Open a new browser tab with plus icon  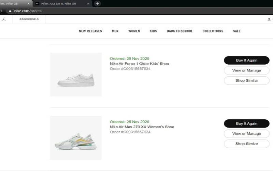coord(97,3)
